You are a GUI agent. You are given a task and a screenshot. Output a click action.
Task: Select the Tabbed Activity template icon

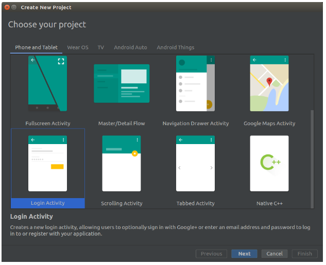click(195, 164)
